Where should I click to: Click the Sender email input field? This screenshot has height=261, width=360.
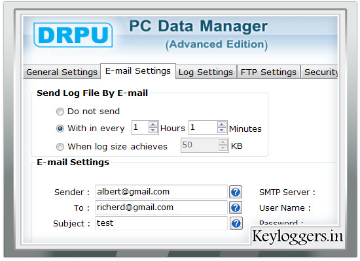161,192
